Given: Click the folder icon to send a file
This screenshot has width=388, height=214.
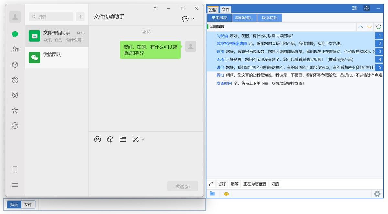Looking at the screenshot, I should pyautogui.click(x=123, y=139).
